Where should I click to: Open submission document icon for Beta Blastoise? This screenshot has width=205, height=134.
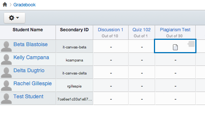[x=175, y=47]
